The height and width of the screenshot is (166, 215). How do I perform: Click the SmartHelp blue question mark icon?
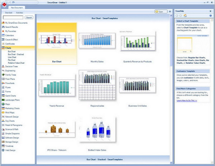(211, 16)
